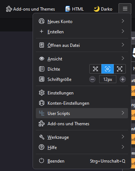Expand the Neues Konto submenu arrow
This screenshot has height=171, width=135.
[x=123, y=21]
